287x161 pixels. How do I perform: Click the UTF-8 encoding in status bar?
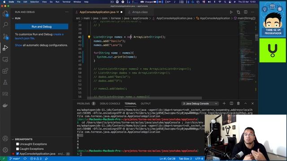[x=199, y=159]
